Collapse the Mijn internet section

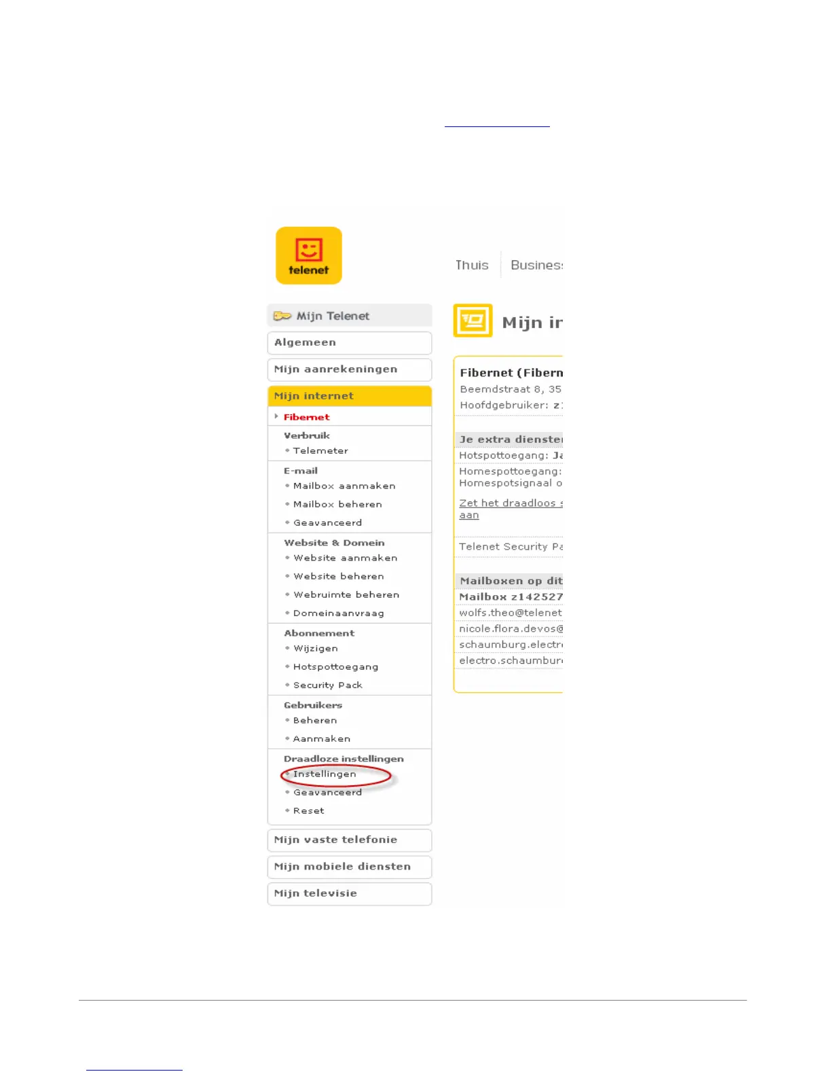350,396
